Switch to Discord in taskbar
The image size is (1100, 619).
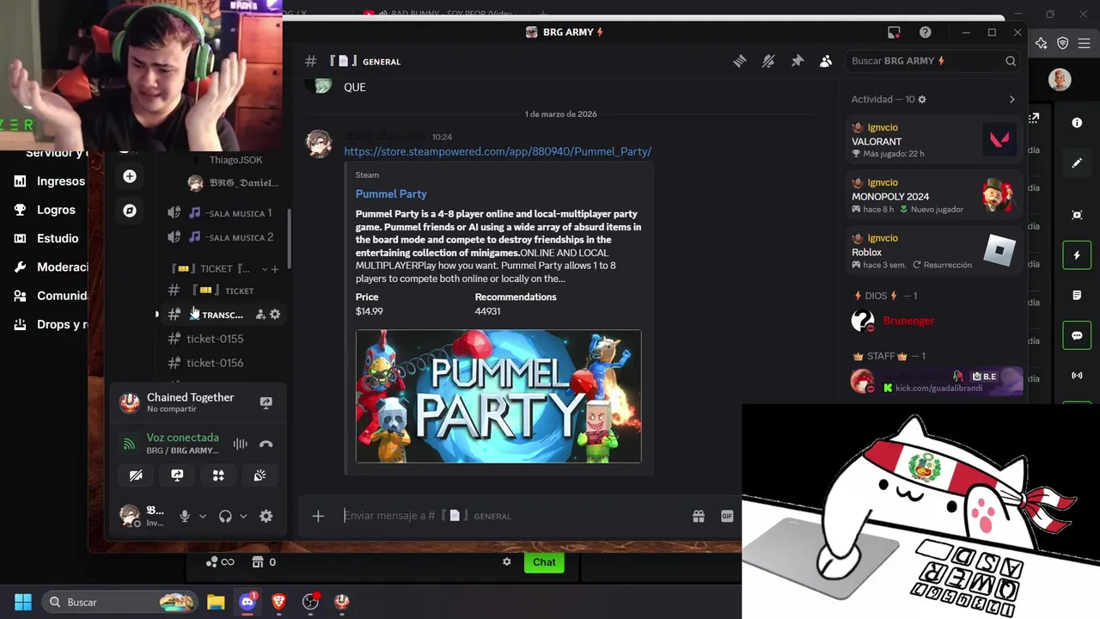(247, 602)
